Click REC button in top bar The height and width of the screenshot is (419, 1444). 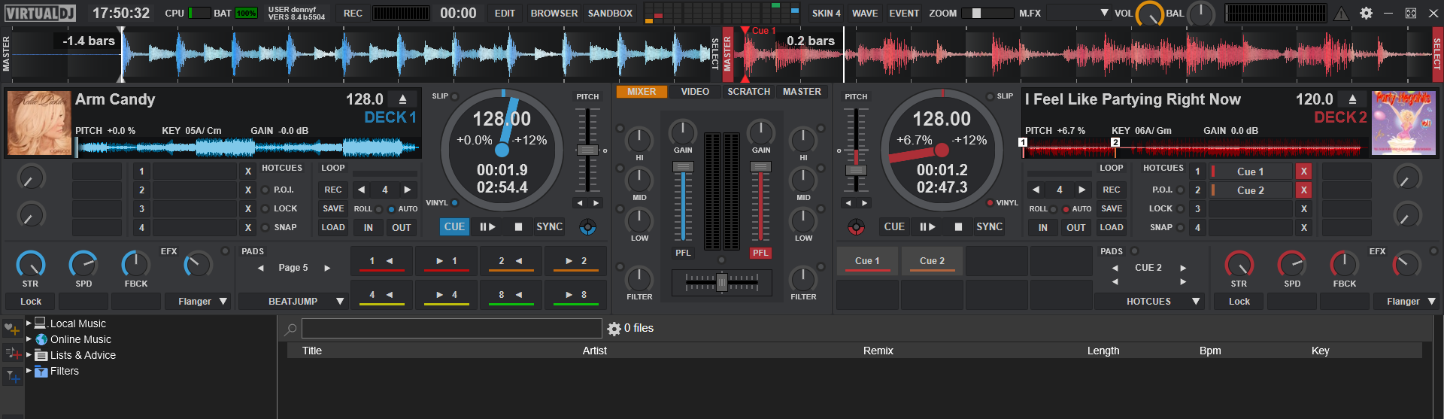pos(353,14)
